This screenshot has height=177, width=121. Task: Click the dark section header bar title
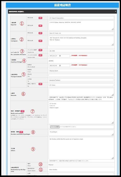click(x=16, y=12)
